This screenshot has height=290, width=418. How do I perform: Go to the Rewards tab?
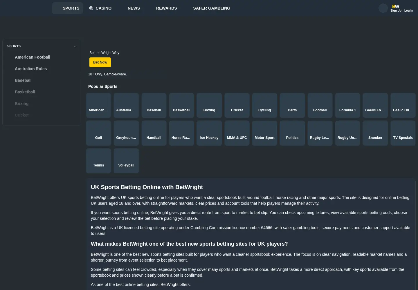pyautogui.click(x=166, y=8)
